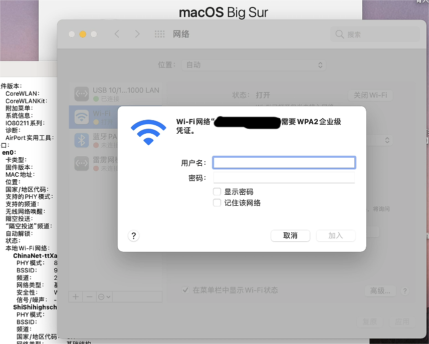This screenshot has width=429, height=344.
Task: Click the AirPort 实用工具 row in system info
Action: coord(30,138)
